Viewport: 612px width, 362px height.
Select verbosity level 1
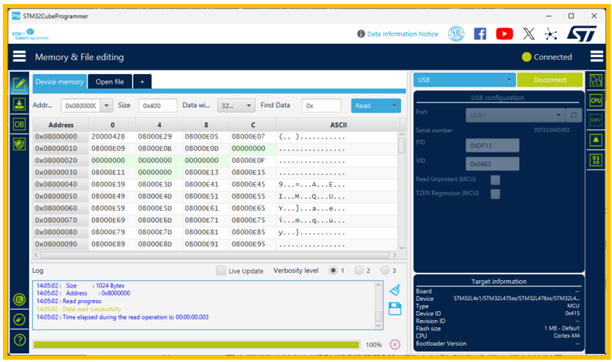coord(333,270)
